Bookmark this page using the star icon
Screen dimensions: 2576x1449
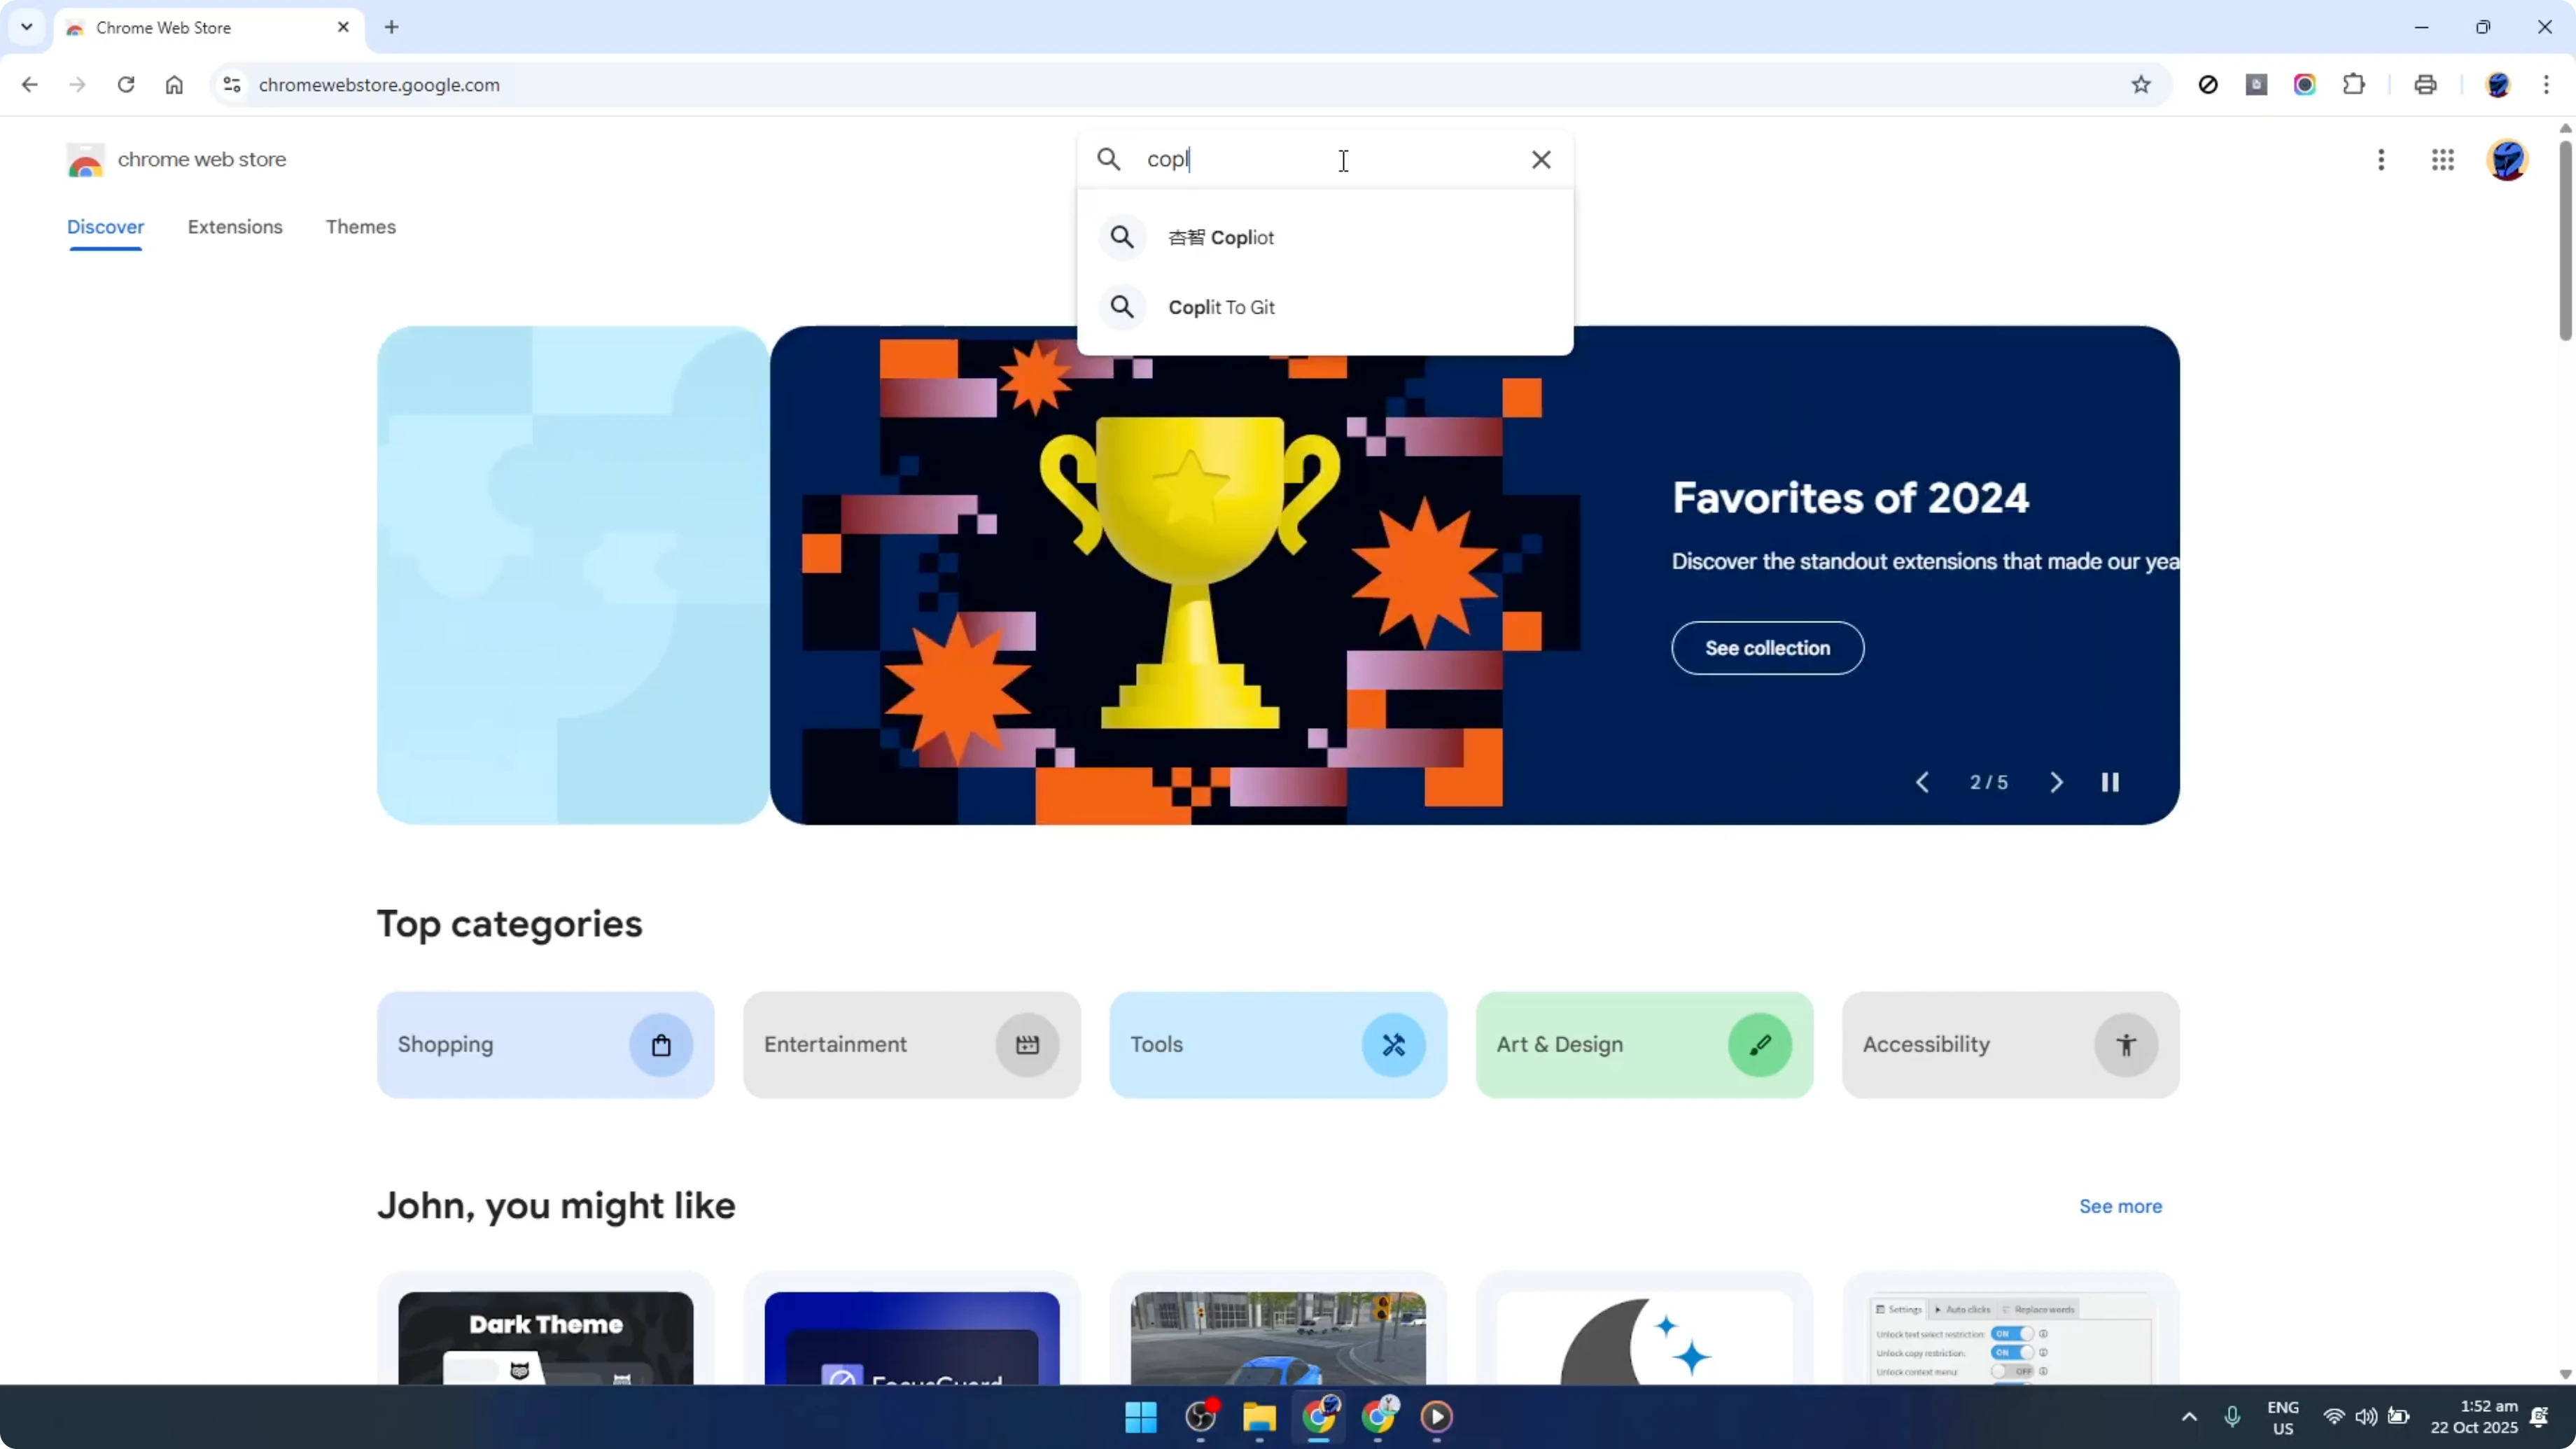click(x=2141, y=85)
